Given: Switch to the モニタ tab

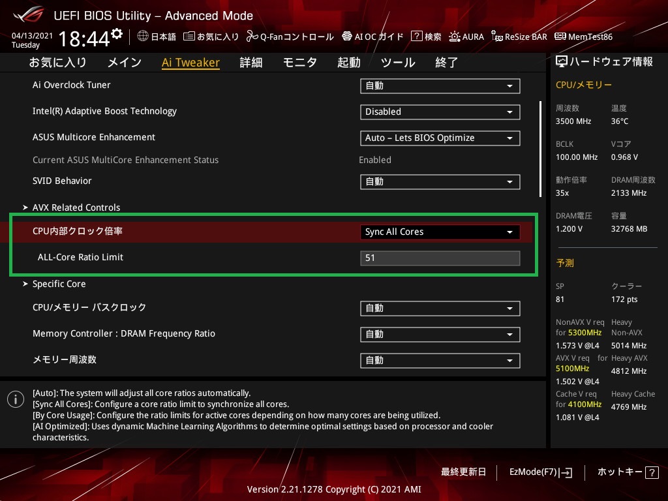Looking at the screenshot, I should (299, 63).
